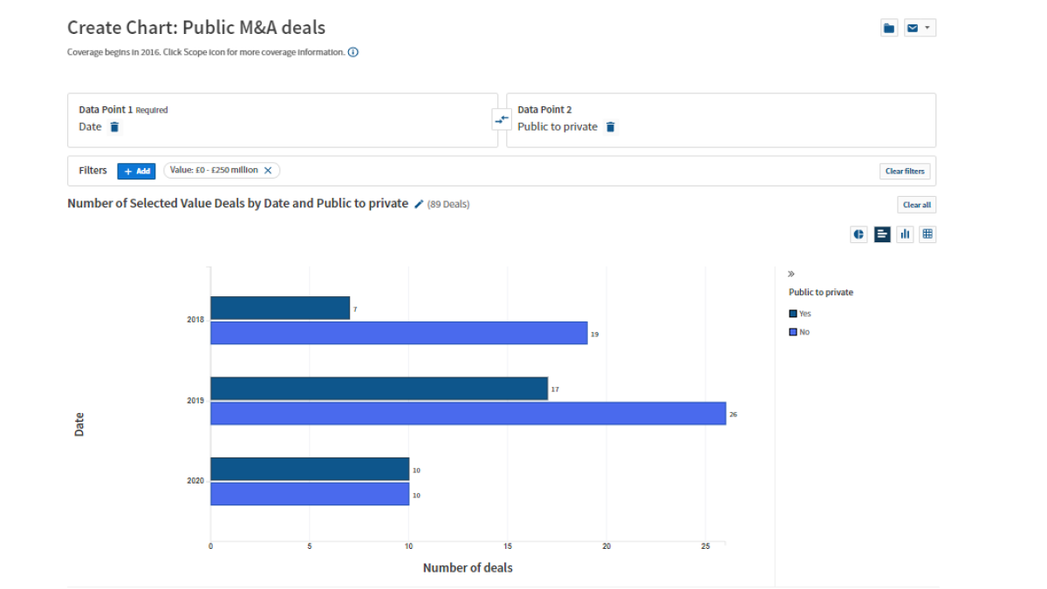Toggle the Yes series in legend
The width and height of the screenshot is (1047, 589).
(799, 314)
